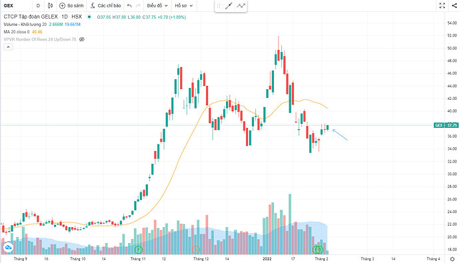Open the green event markers near Tháng 2
Viewport: 460px width, 263px height.
pos(318,250)
